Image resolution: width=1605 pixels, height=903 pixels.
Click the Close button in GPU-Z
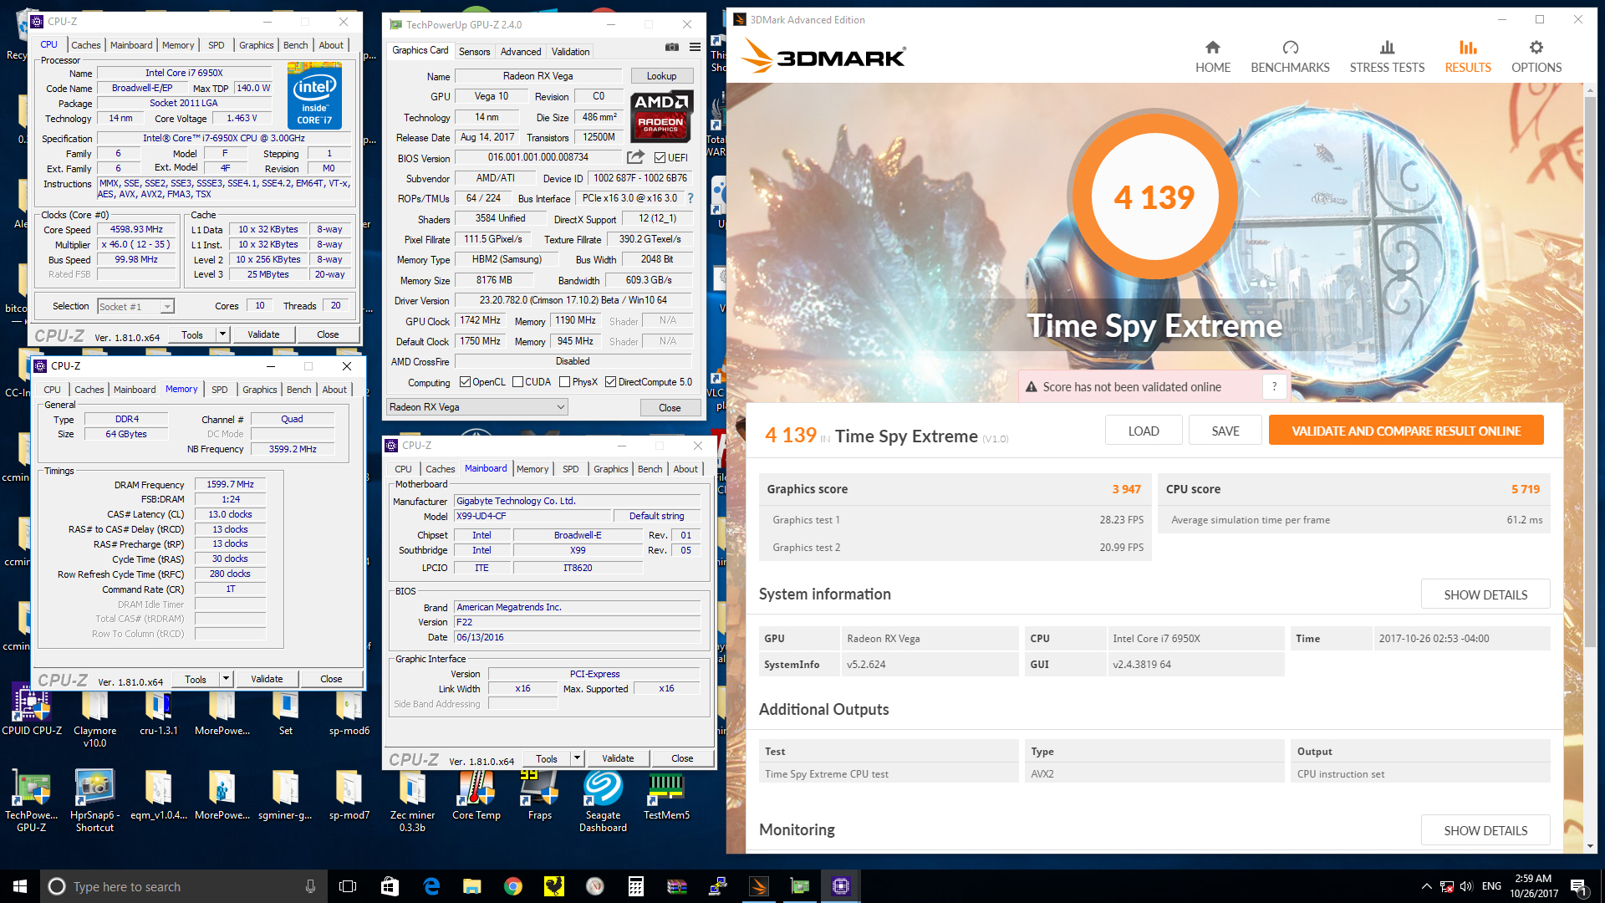click(670, 407)
